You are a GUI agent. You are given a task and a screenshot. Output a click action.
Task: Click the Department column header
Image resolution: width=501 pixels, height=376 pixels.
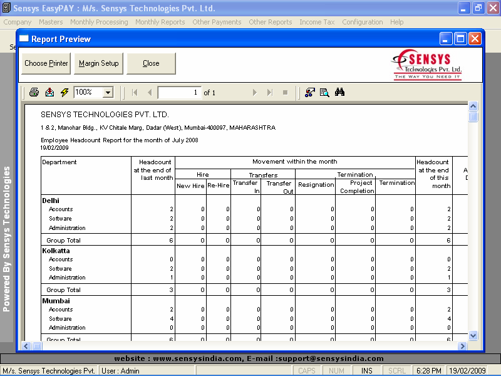(x=59, y=162)
